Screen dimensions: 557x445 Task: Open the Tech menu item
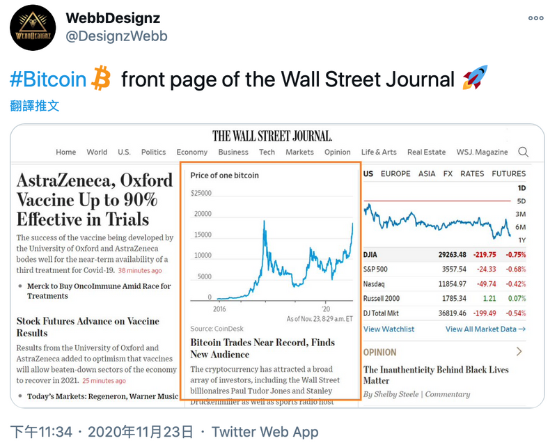point(267,152)
